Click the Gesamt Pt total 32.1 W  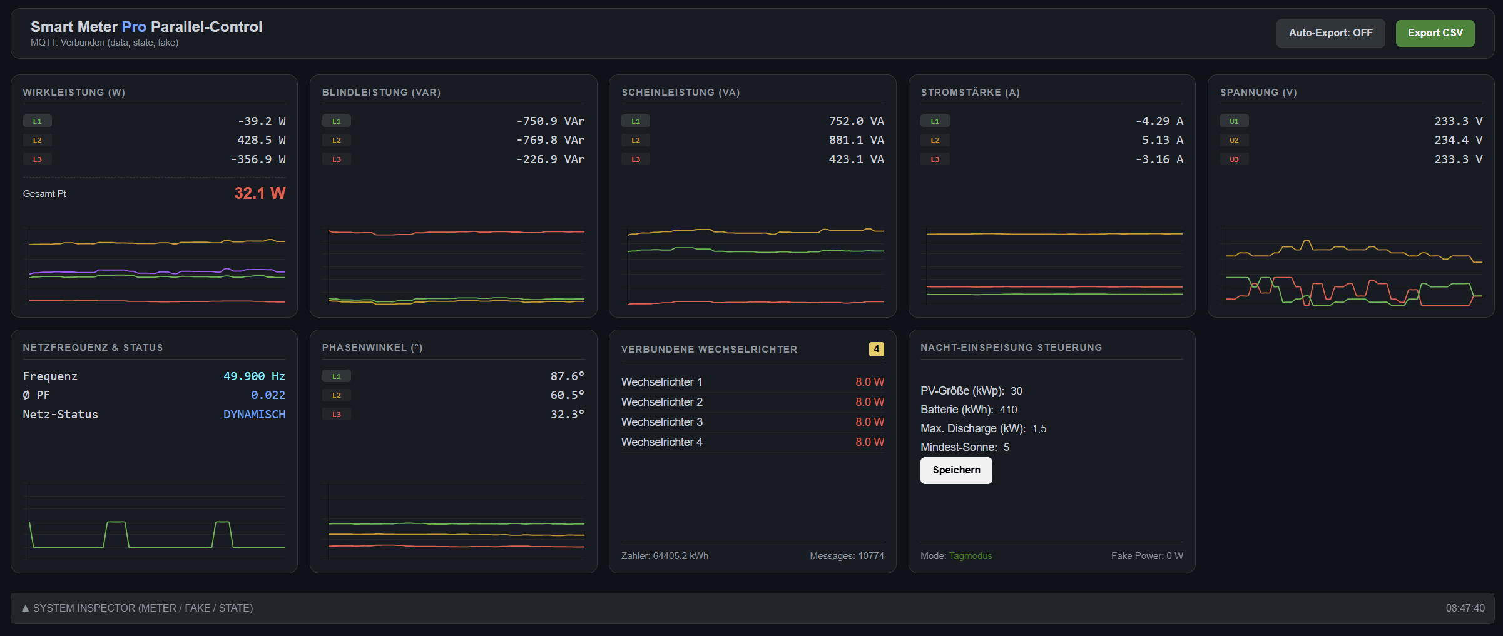point(260,193)
